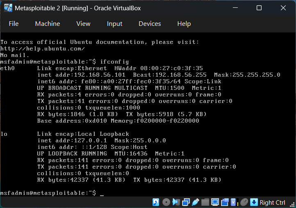Open the Help menu
Viewport: 296px width, 208px height.
[184, 24]
